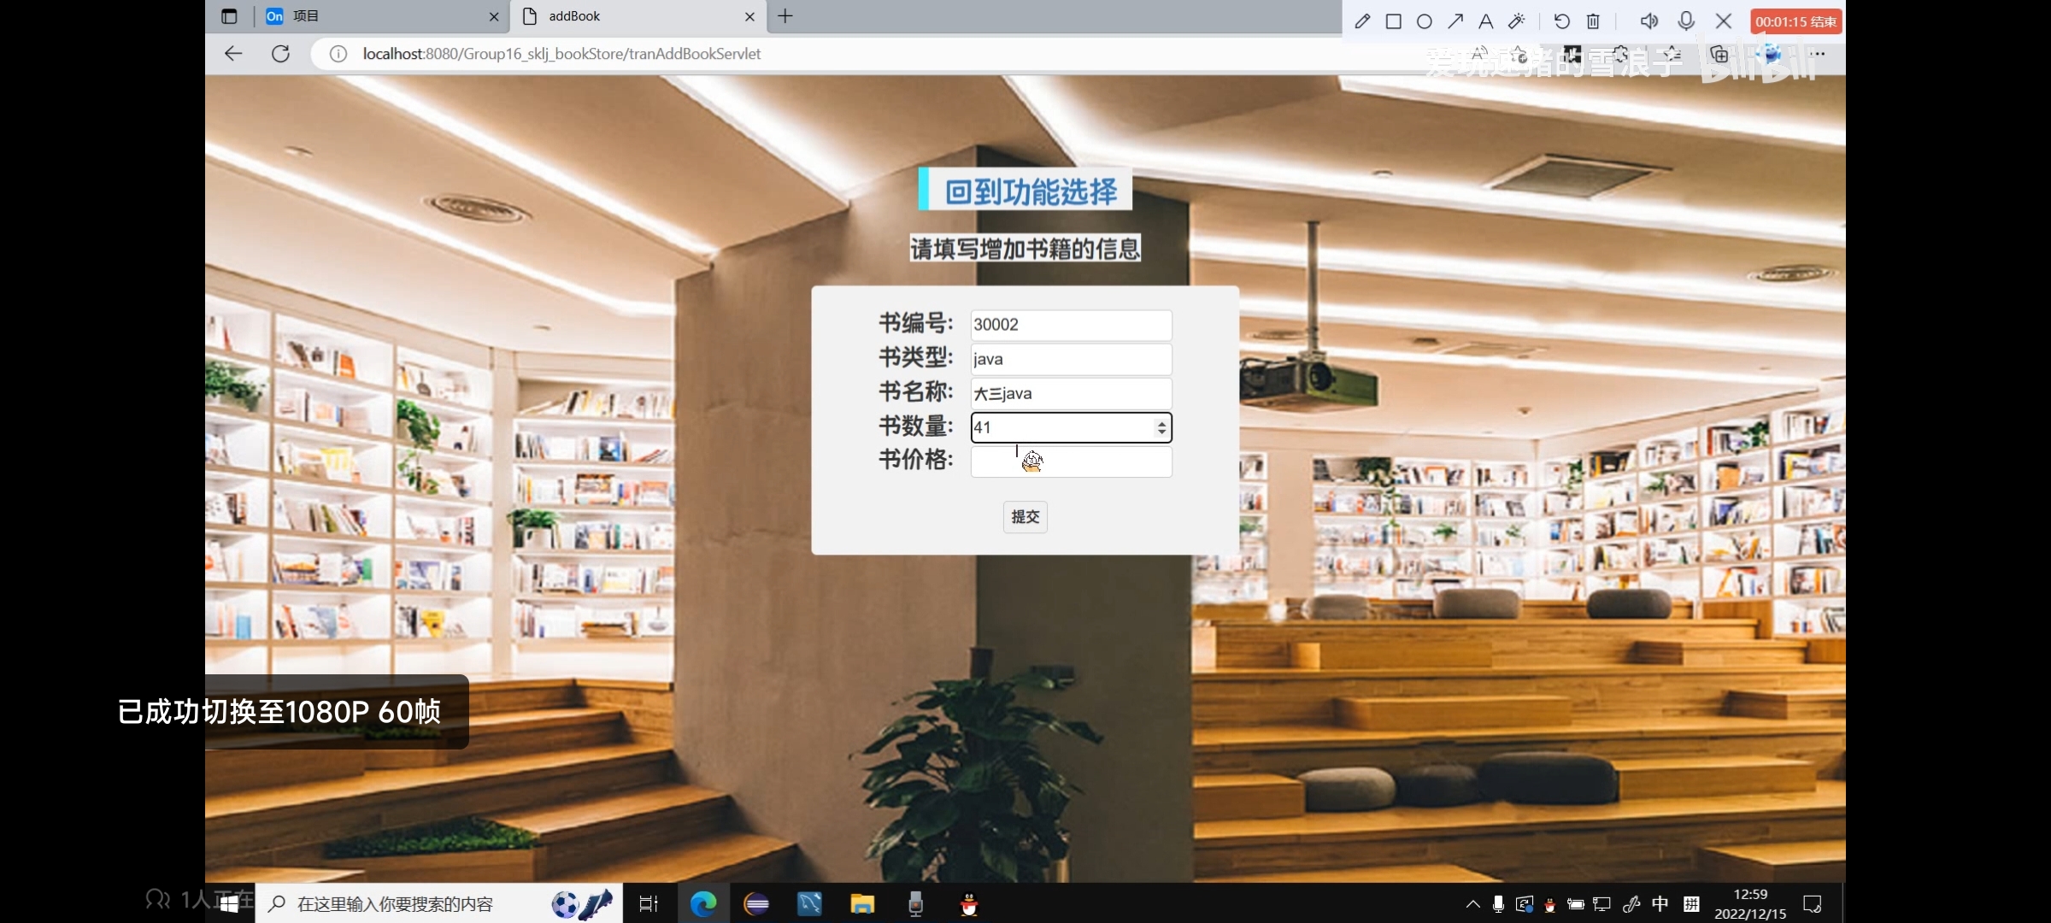Clear annotations with the trash icon

point(1592,21)
